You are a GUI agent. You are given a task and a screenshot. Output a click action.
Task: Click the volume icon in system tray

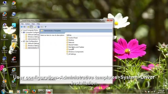tap(155, 92)
